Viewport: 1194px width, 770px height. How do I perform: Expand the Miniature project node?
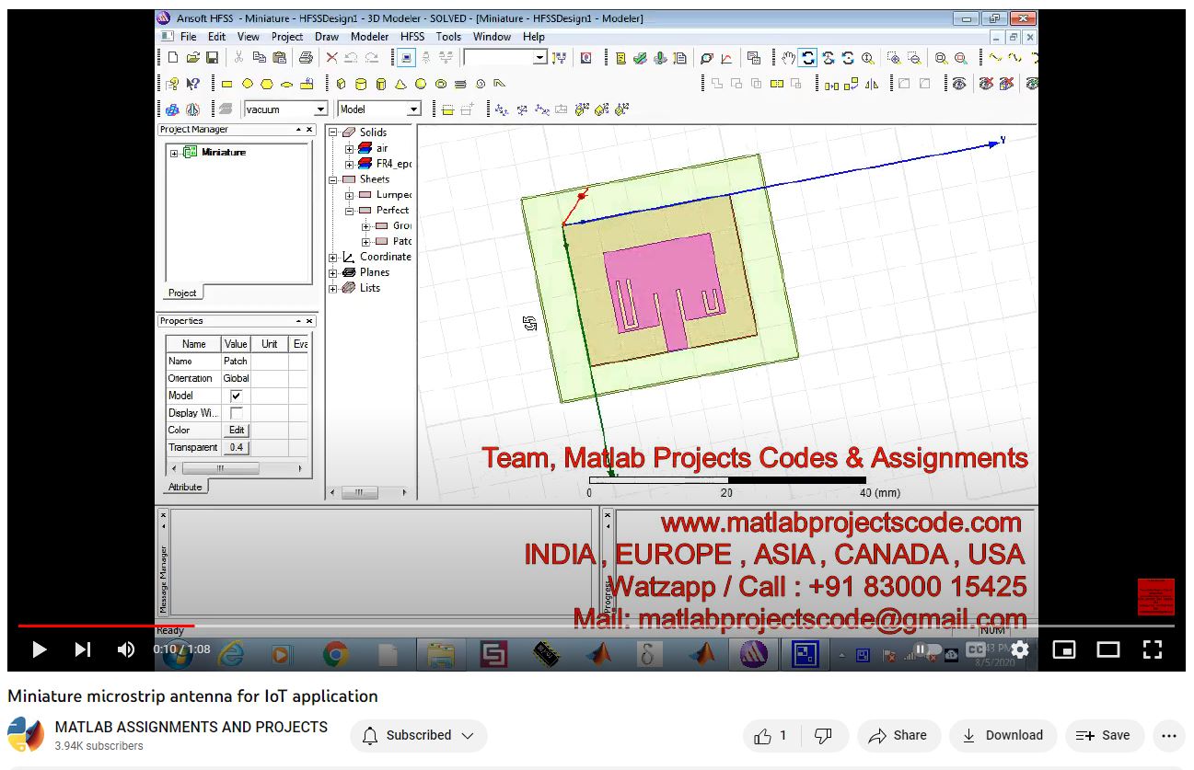point(174,153)
